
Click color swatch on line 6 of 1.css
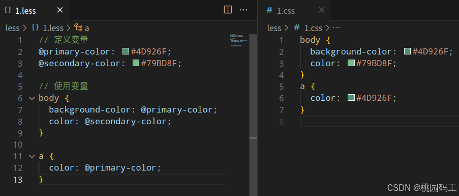(351, 98)
